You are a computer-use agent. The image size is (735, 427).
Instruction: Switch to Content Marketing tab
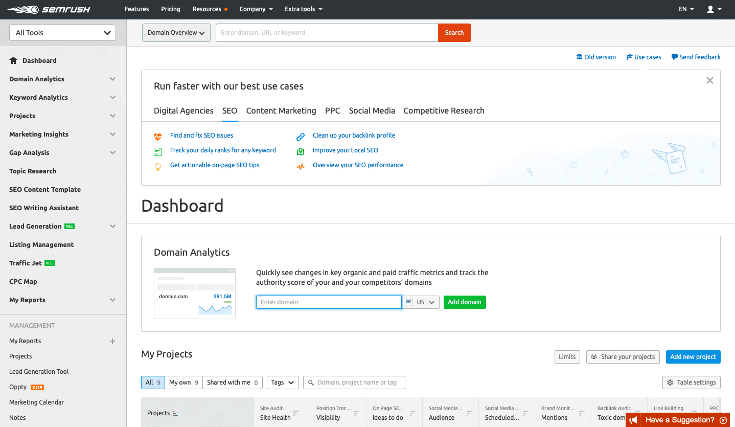(x=281, y=111)
